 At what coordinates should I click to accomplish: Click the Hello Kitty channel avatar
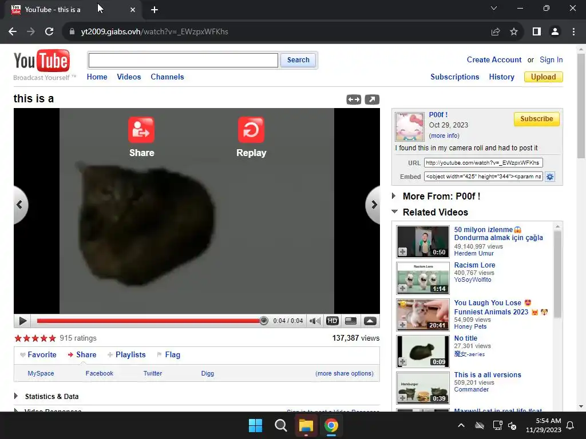click(410, 126)
